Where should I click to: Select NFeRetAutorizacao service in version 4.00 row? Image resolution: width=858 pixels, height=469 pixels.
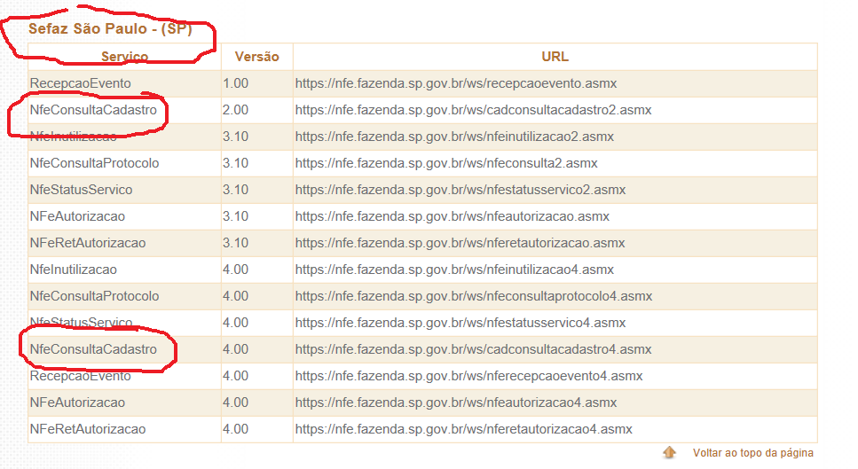88,429
